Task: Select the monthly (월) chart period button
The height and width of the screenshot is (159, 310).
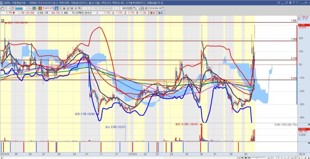Action: [x=64, y=8]
